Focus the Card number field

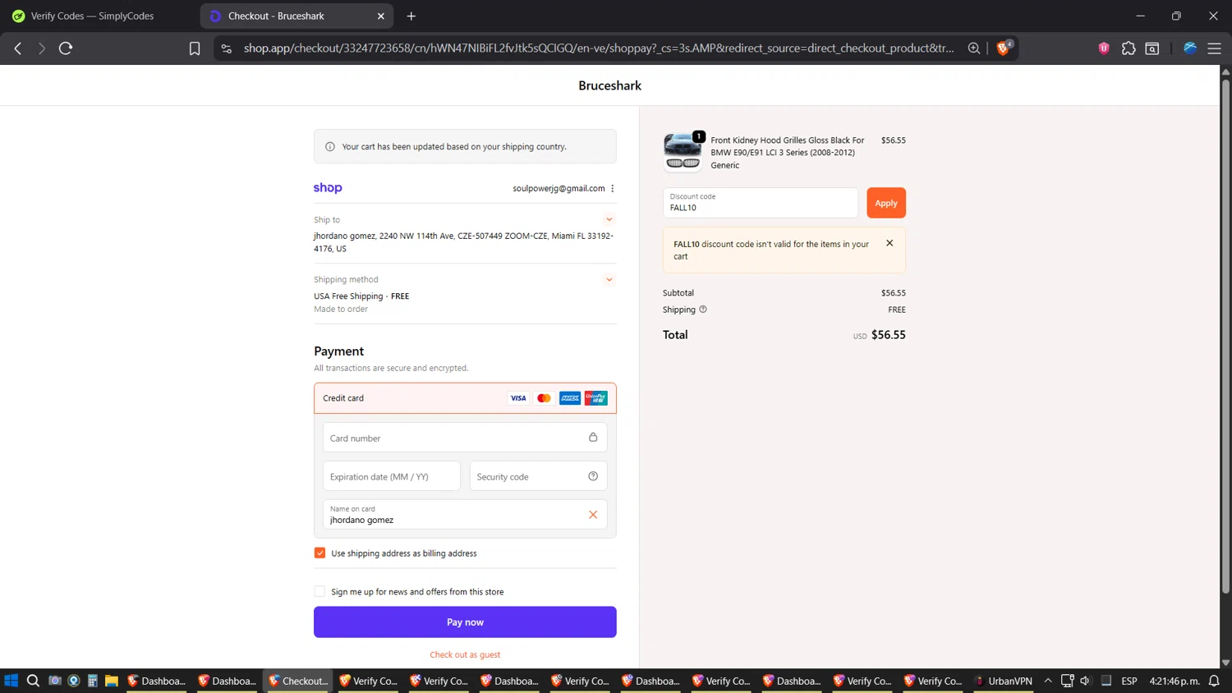click(x=465, y=438)
